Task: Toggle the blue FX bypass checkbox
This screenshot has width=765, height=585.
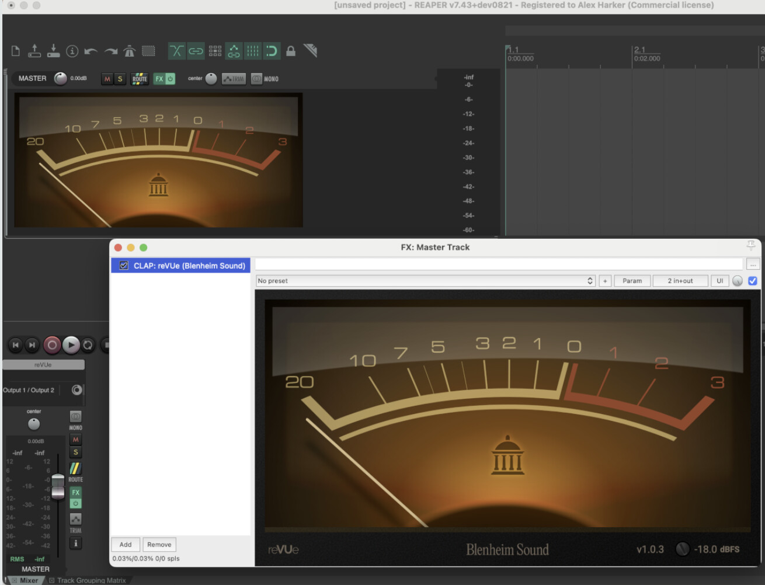Action: 753,281
